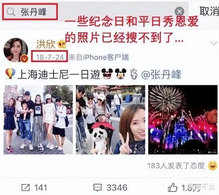The width and height of the screenshot is (219, 195).
Task: Tap the repost share icon
Action: (26, 187)
